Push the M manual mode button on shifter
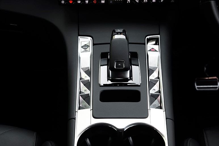 [119, 64]
